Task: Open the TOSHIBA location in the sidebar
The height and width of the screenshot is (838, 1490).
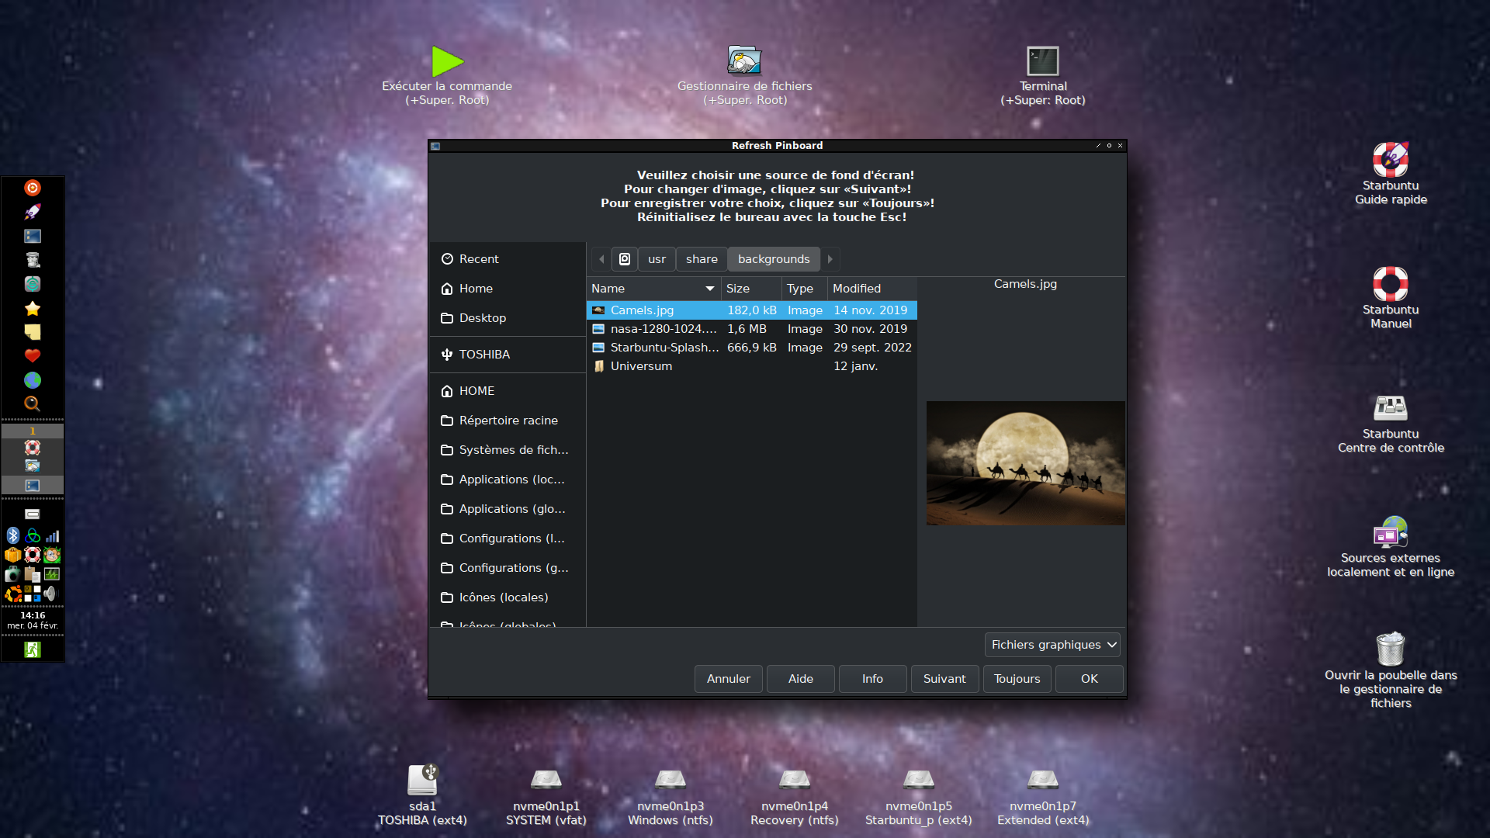Action: click(484, 355)
